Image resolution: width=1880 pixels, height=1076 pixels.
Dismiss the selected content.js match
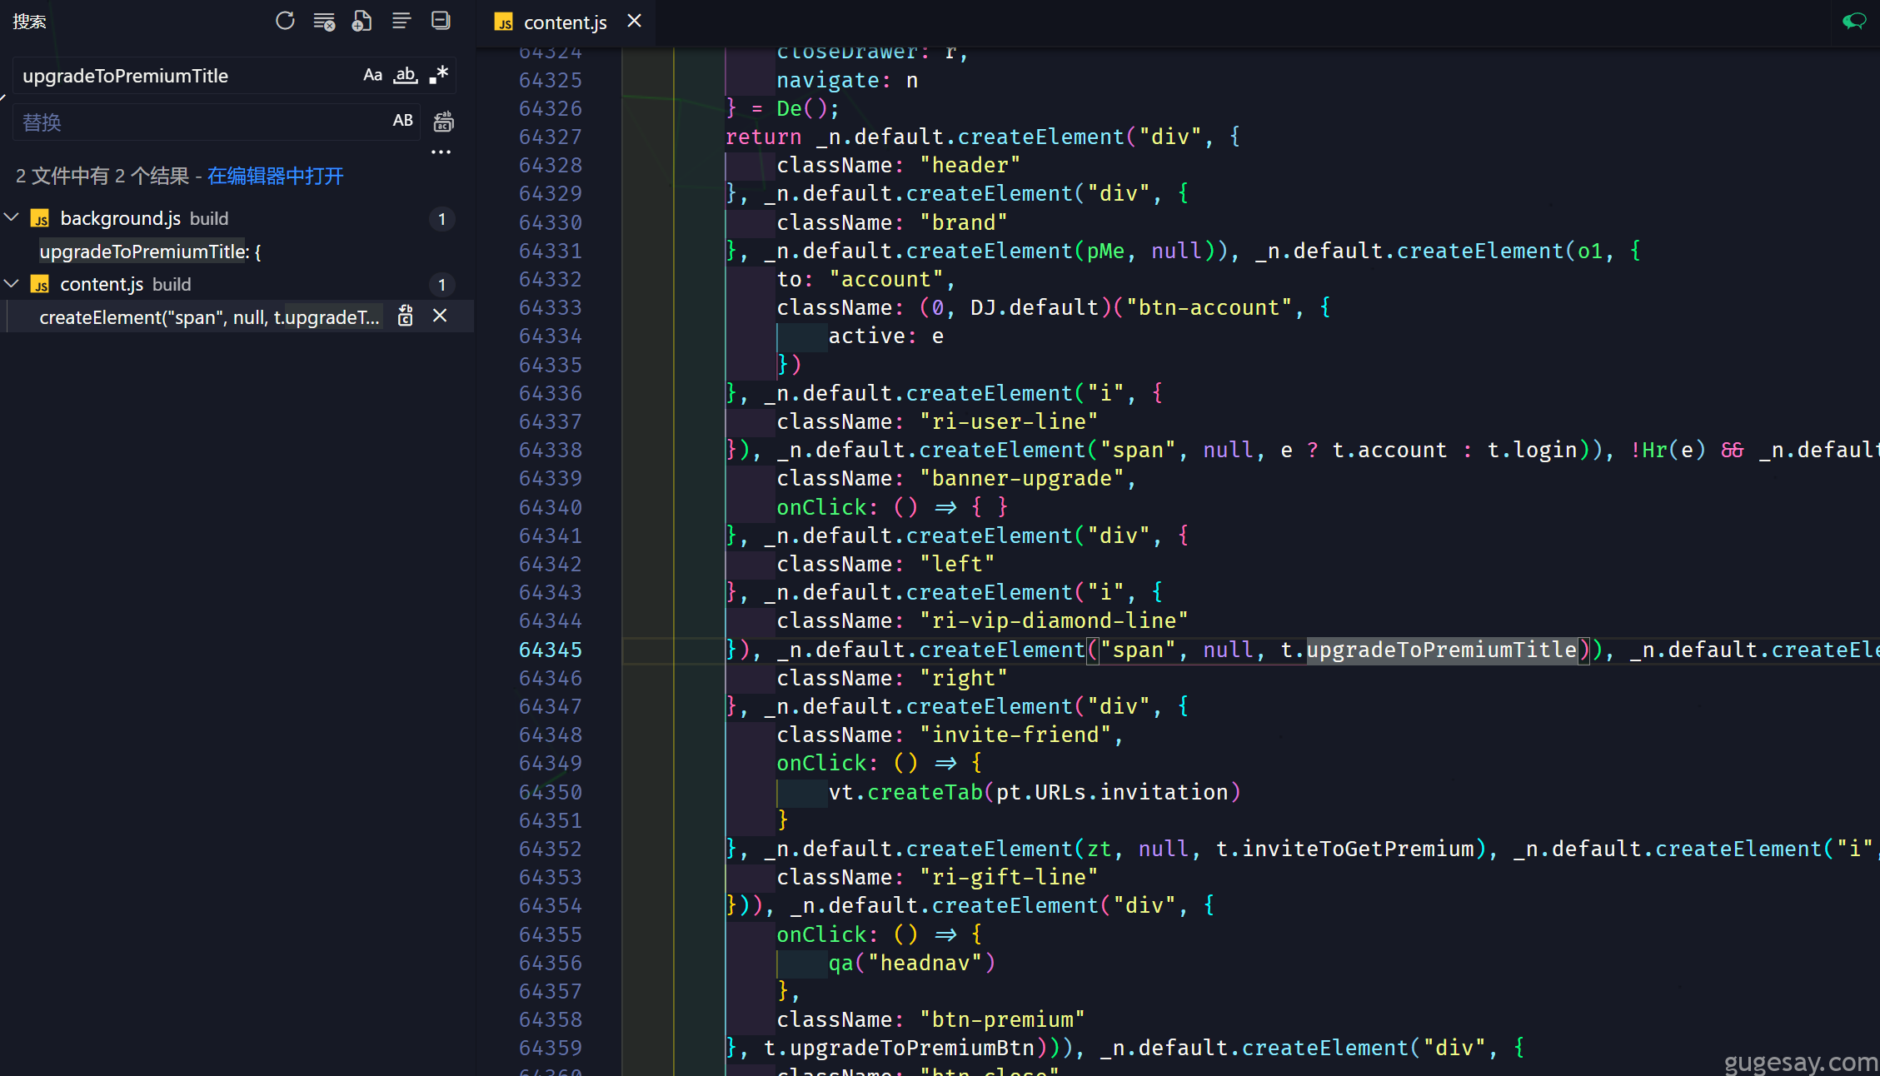440,316
